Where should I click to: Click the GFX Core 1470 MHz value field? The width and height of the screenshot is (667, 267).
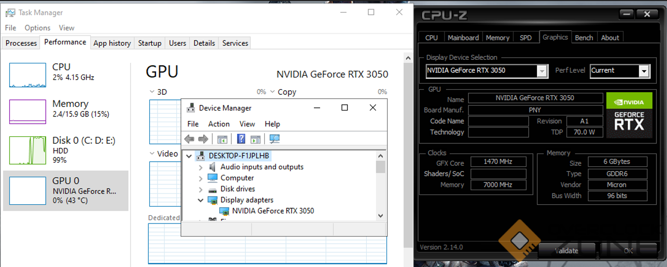pyautogui.click(x=498, y=162)
